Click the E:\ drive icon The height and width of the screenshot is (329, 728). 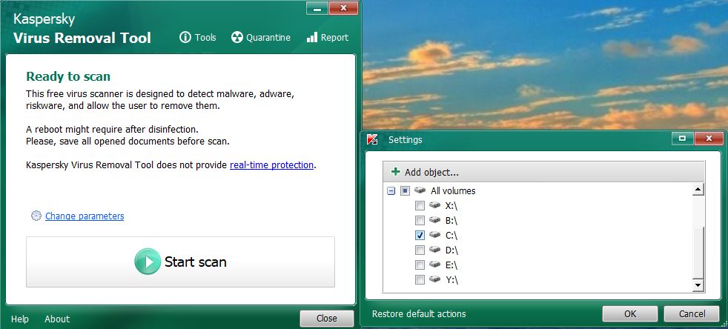434,265
